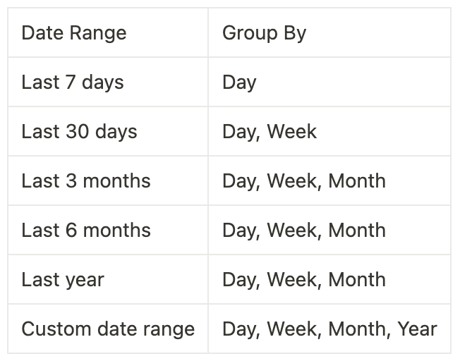Click the word Week in Last year row
Viewport: 460px width, 361px height.
click(x=292, y=280)
